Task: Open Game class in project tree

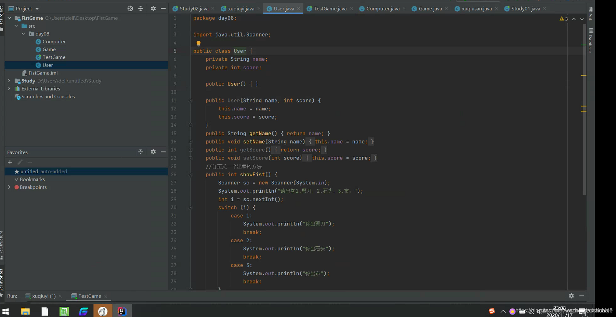Action: click(49, 49)
